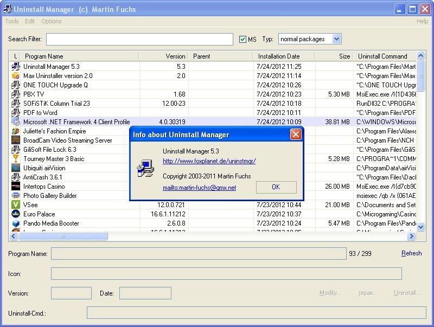Close the Info about Uninstall Manager dialog
This screenshot has height=327, width=434.
coord(296,134)
